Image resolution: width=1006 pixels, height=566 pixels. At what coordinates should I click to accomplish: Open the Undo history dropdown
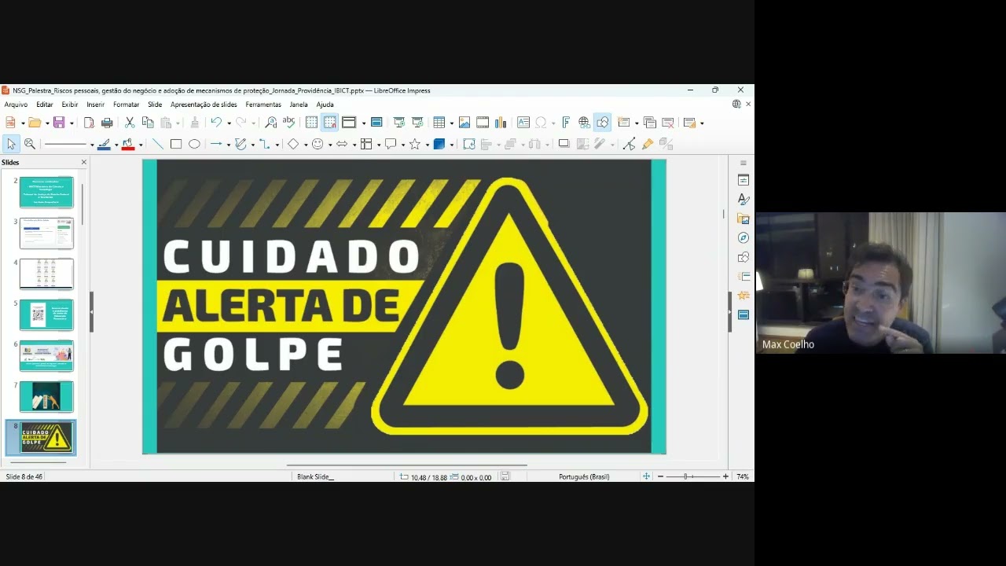pyautogui.click(x=229, y=123)
